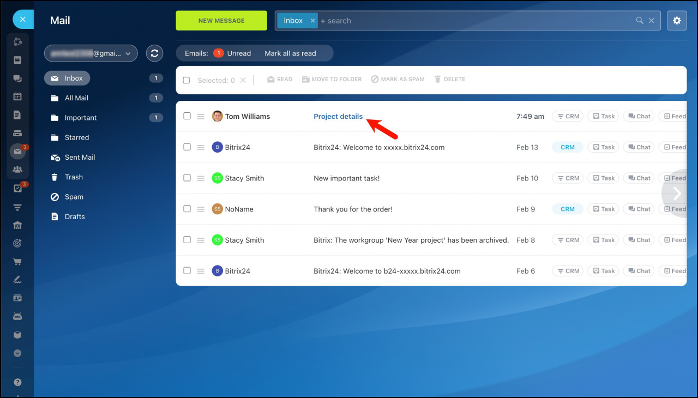
Task: Open the target icon in the sidebar
Action: click(x=17, y=243)
